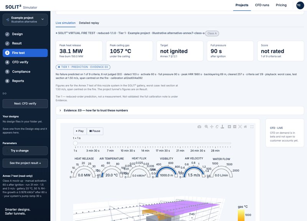This screenshot has height=221, width=307.
Task: Expand the Example project dropdown chevron
Action: (43, 20)
